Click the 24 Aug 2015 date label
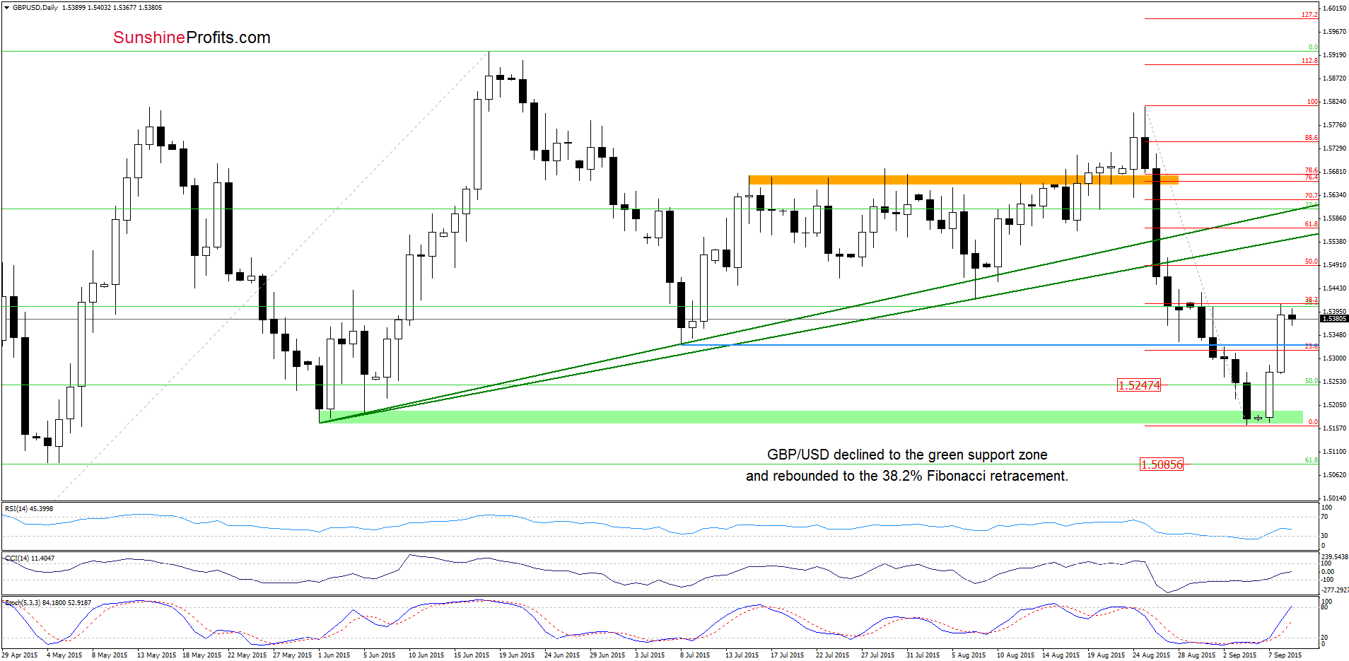The height and width of the screenshot is (661, 1349). coord(1151,655)
